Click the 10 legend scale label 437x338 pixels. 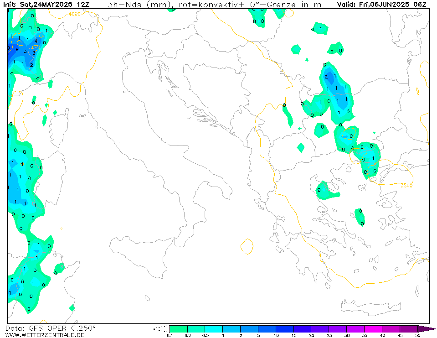point(276,335)
